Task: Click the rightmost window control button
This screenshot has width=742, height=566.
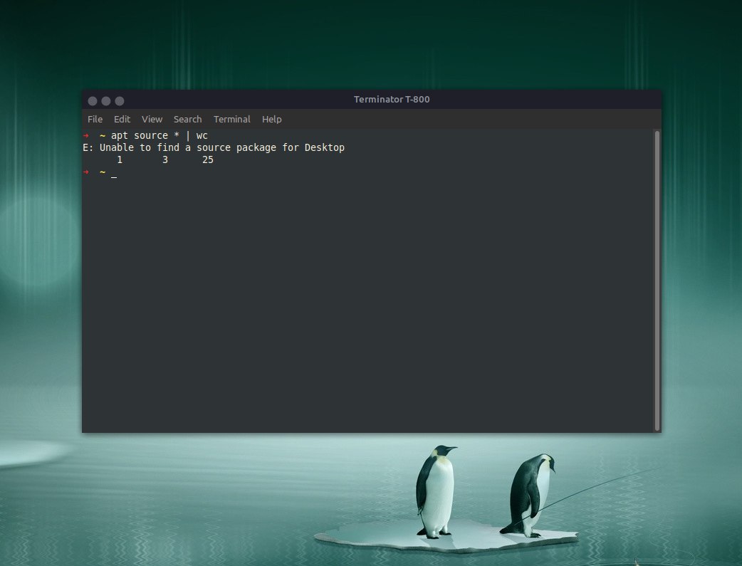Action: pos(120,101)
